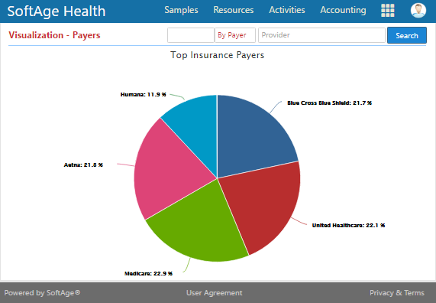Open the Samples menu
Viewport: 436px width, 303px height.
pos(181,10)
